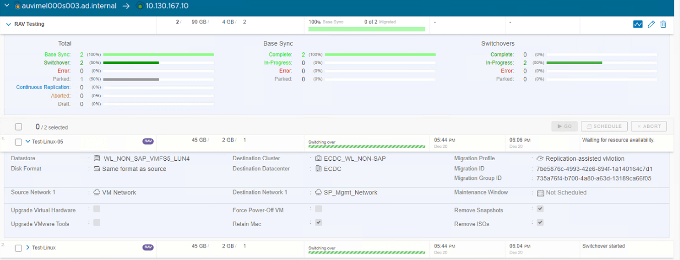
Task: Click the trash delete icon for RAV Testing
Action: (663, 24)
